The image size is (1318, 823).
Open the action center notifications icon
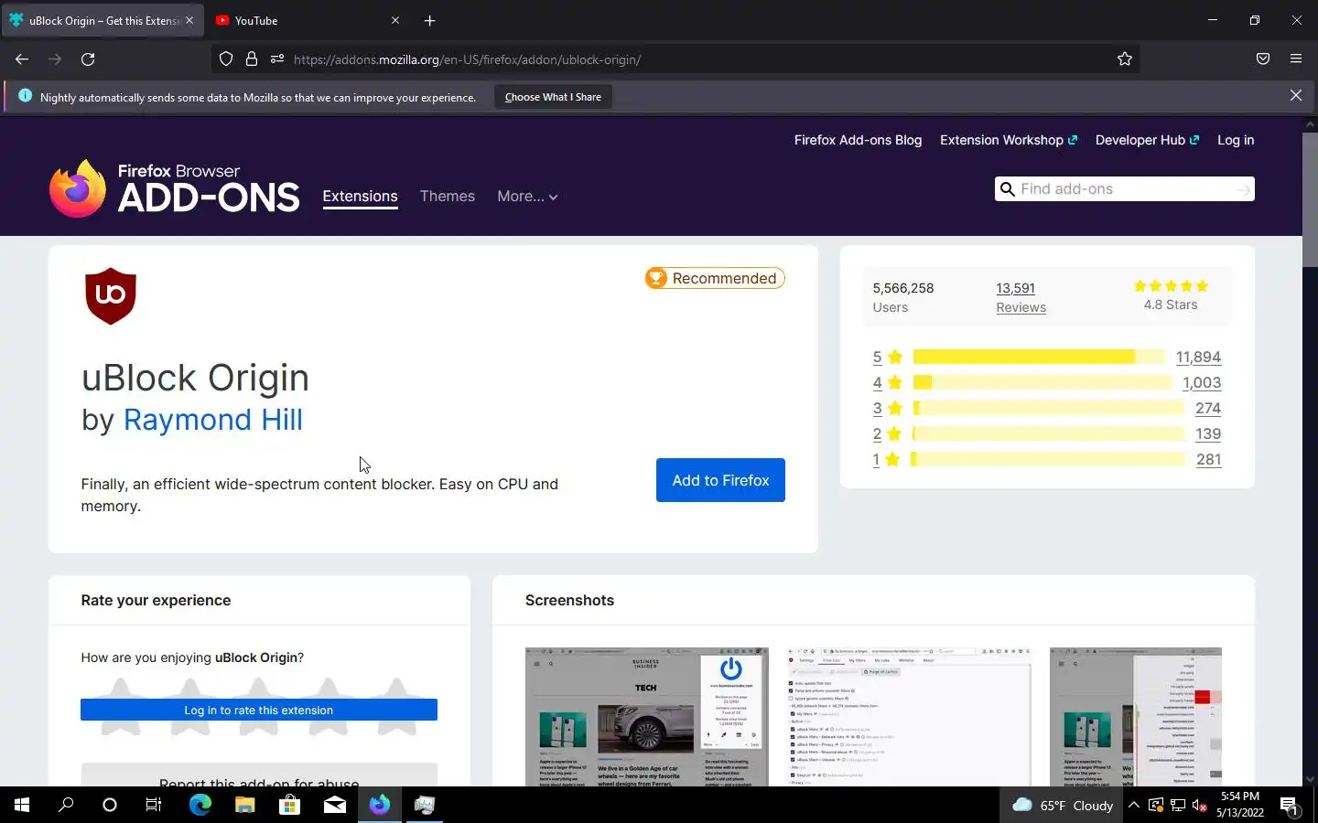[x=1290, y=806]
